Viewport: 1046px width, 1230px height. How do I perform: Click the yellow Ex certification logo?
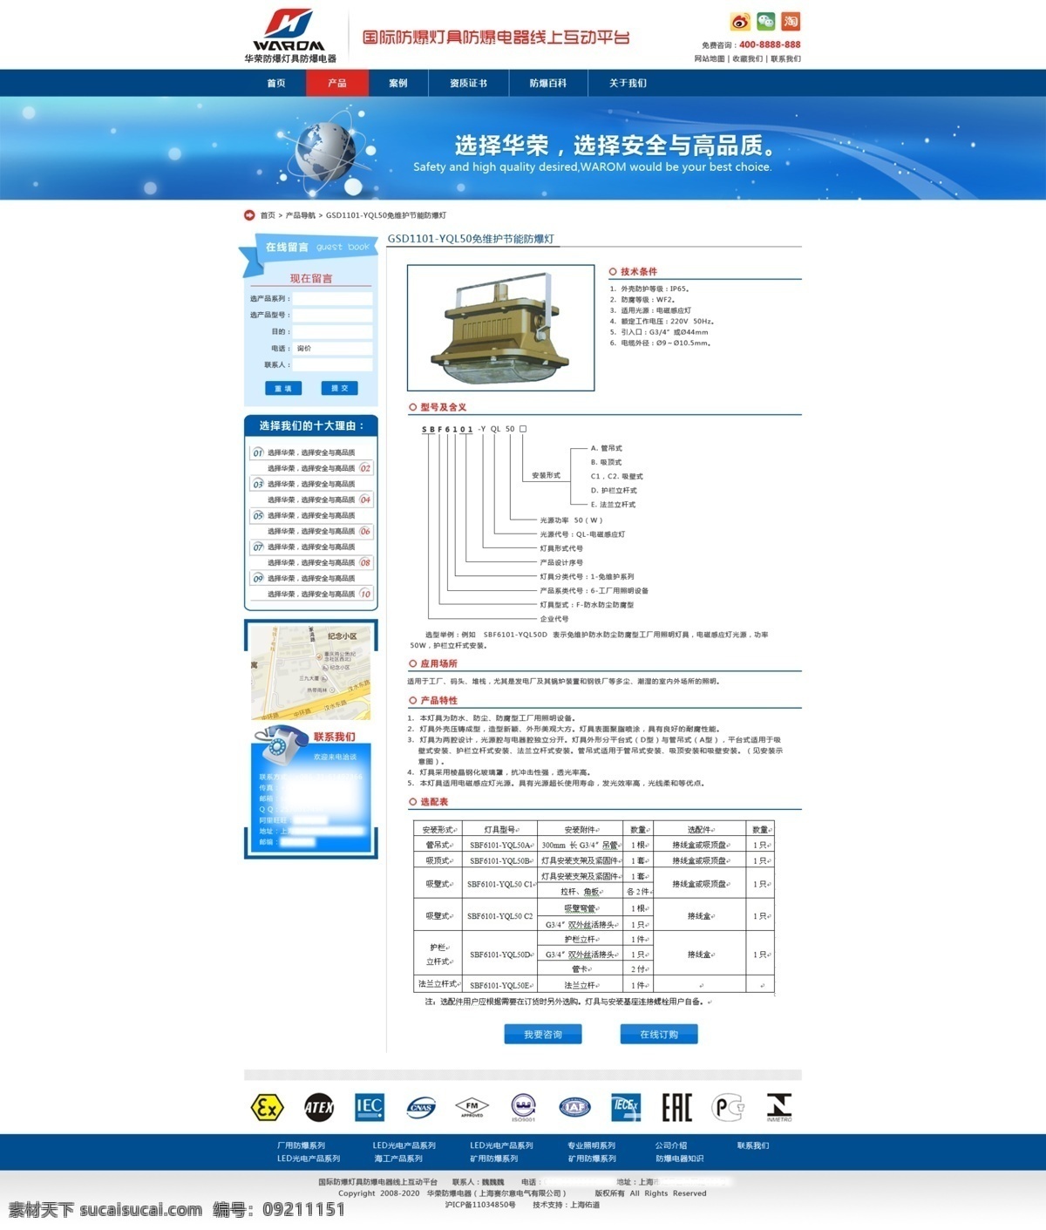(267, 1107)
